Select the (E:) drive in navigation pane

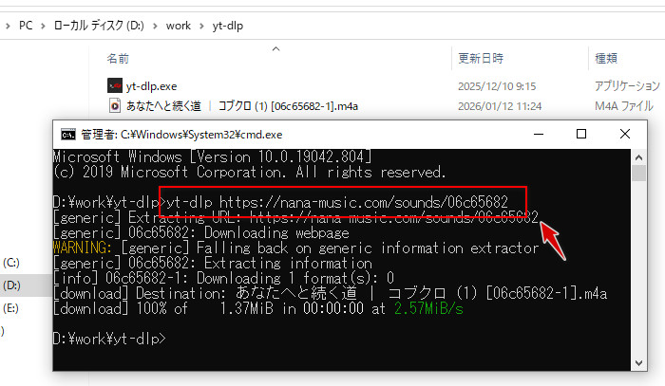10,308
